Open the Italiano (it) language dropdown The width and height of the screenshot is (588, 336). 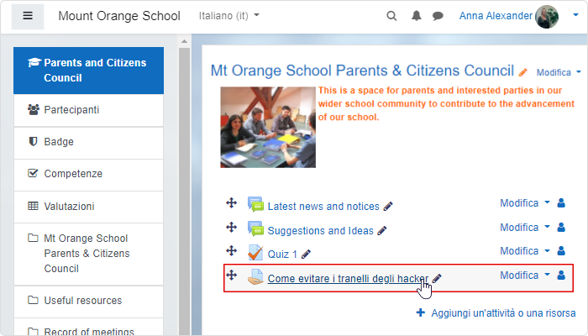click(x=228, y=16)
